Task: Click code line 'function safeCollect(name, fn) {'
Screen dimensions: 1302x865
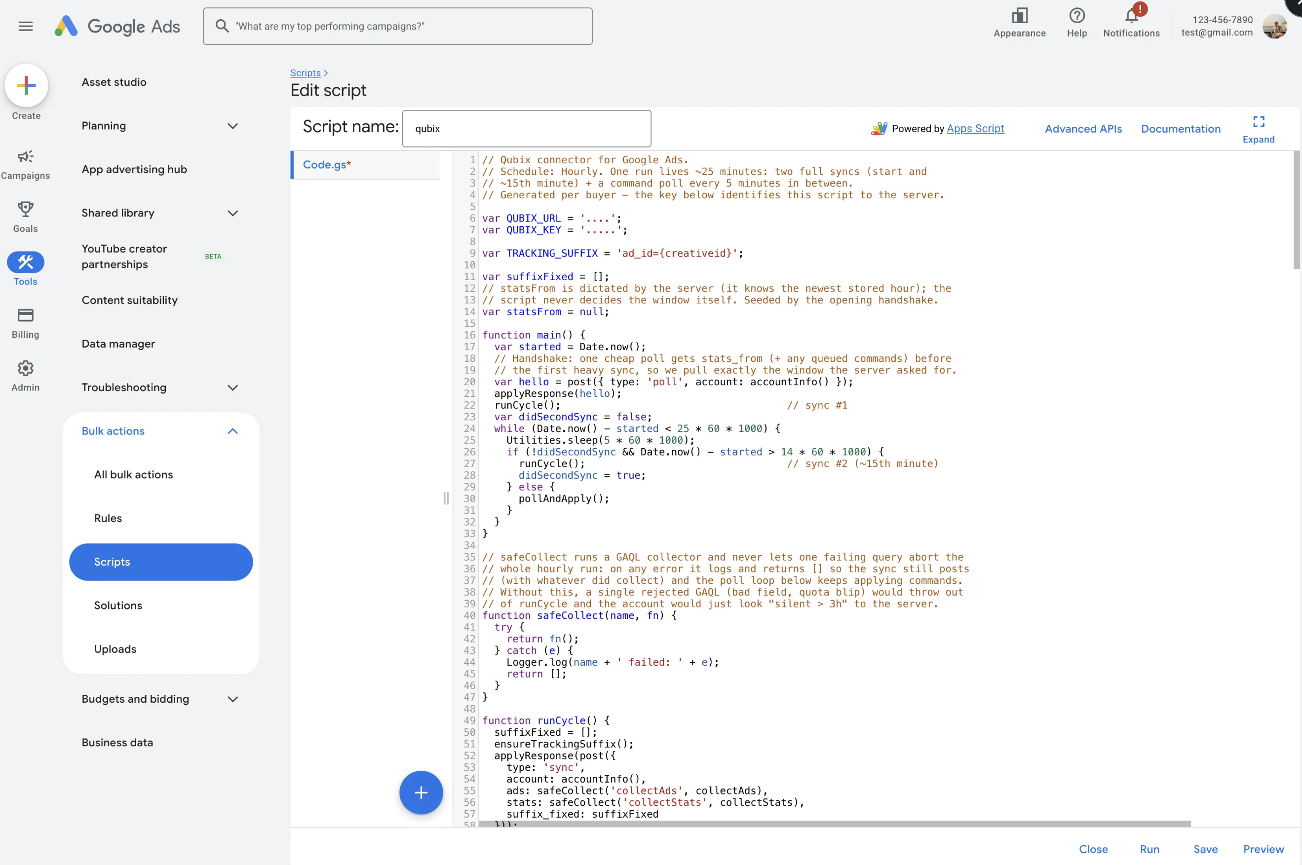Action: tap(579, 615)
